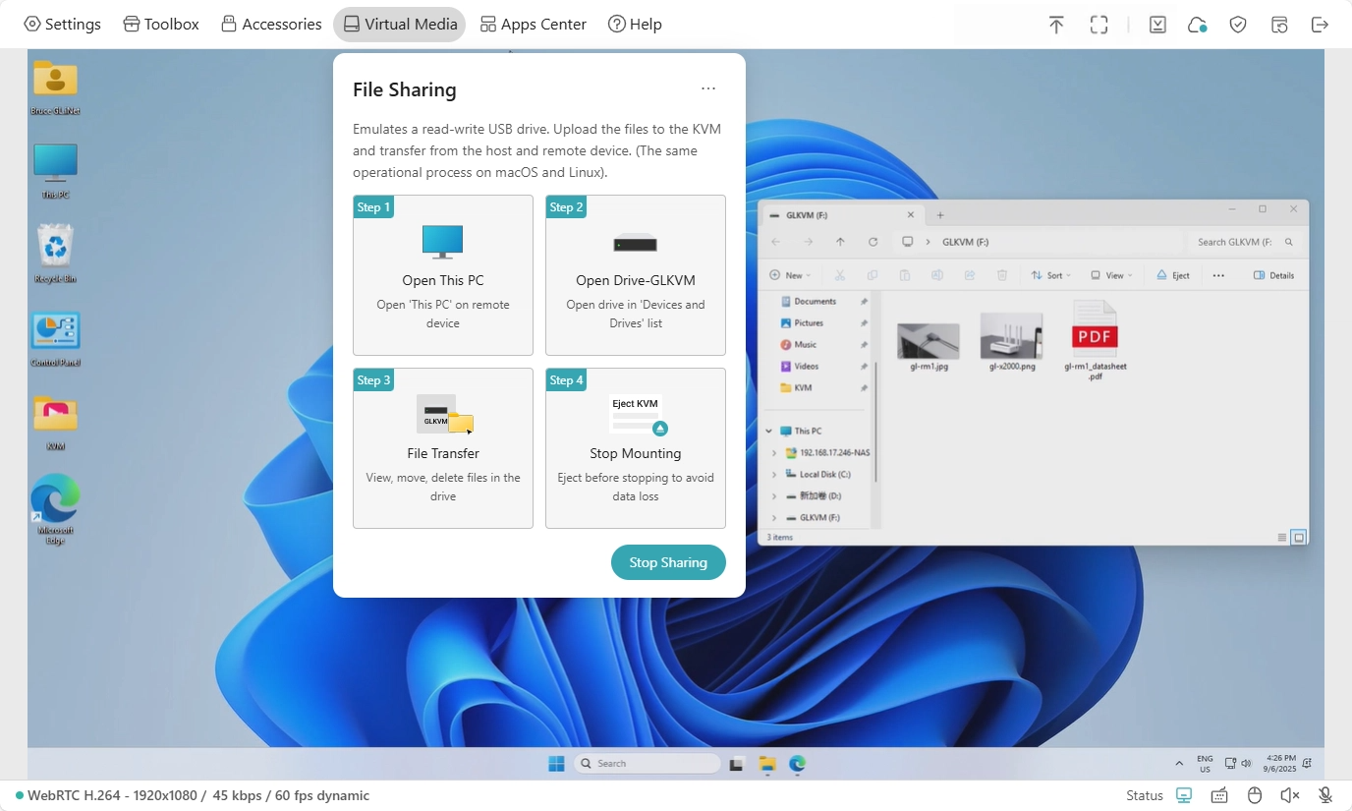
Task: Select Microsoft Edge desktop shortcut
Action: coord(55,509)
